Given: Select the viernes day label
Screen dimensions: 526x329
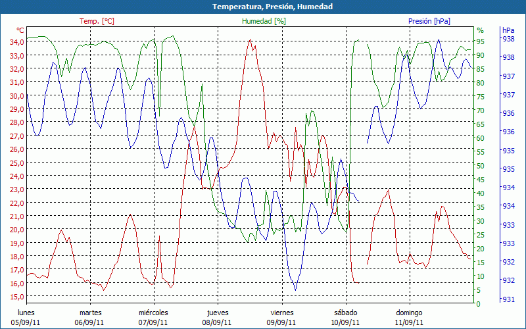Looking at the screenshot, I should 281,313.
